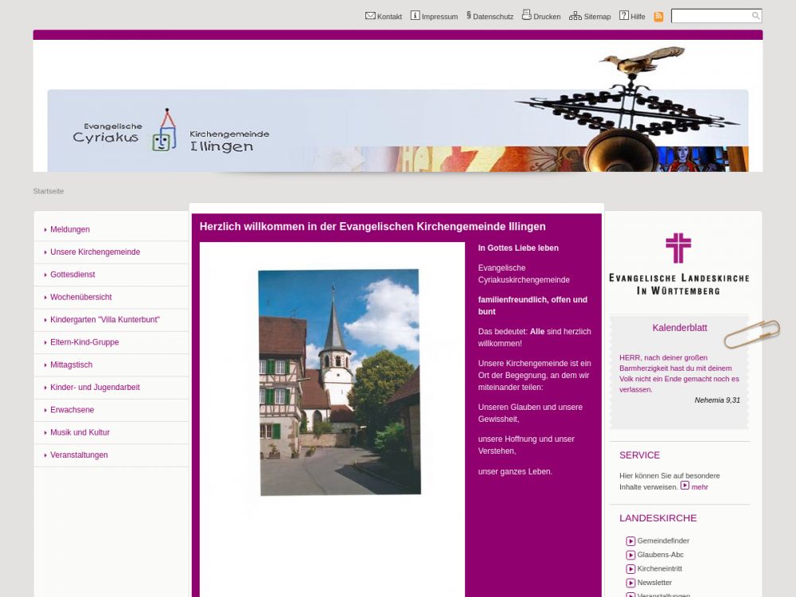Click the search magnifier icon
The image size is (796, 597).
point(755,16)
